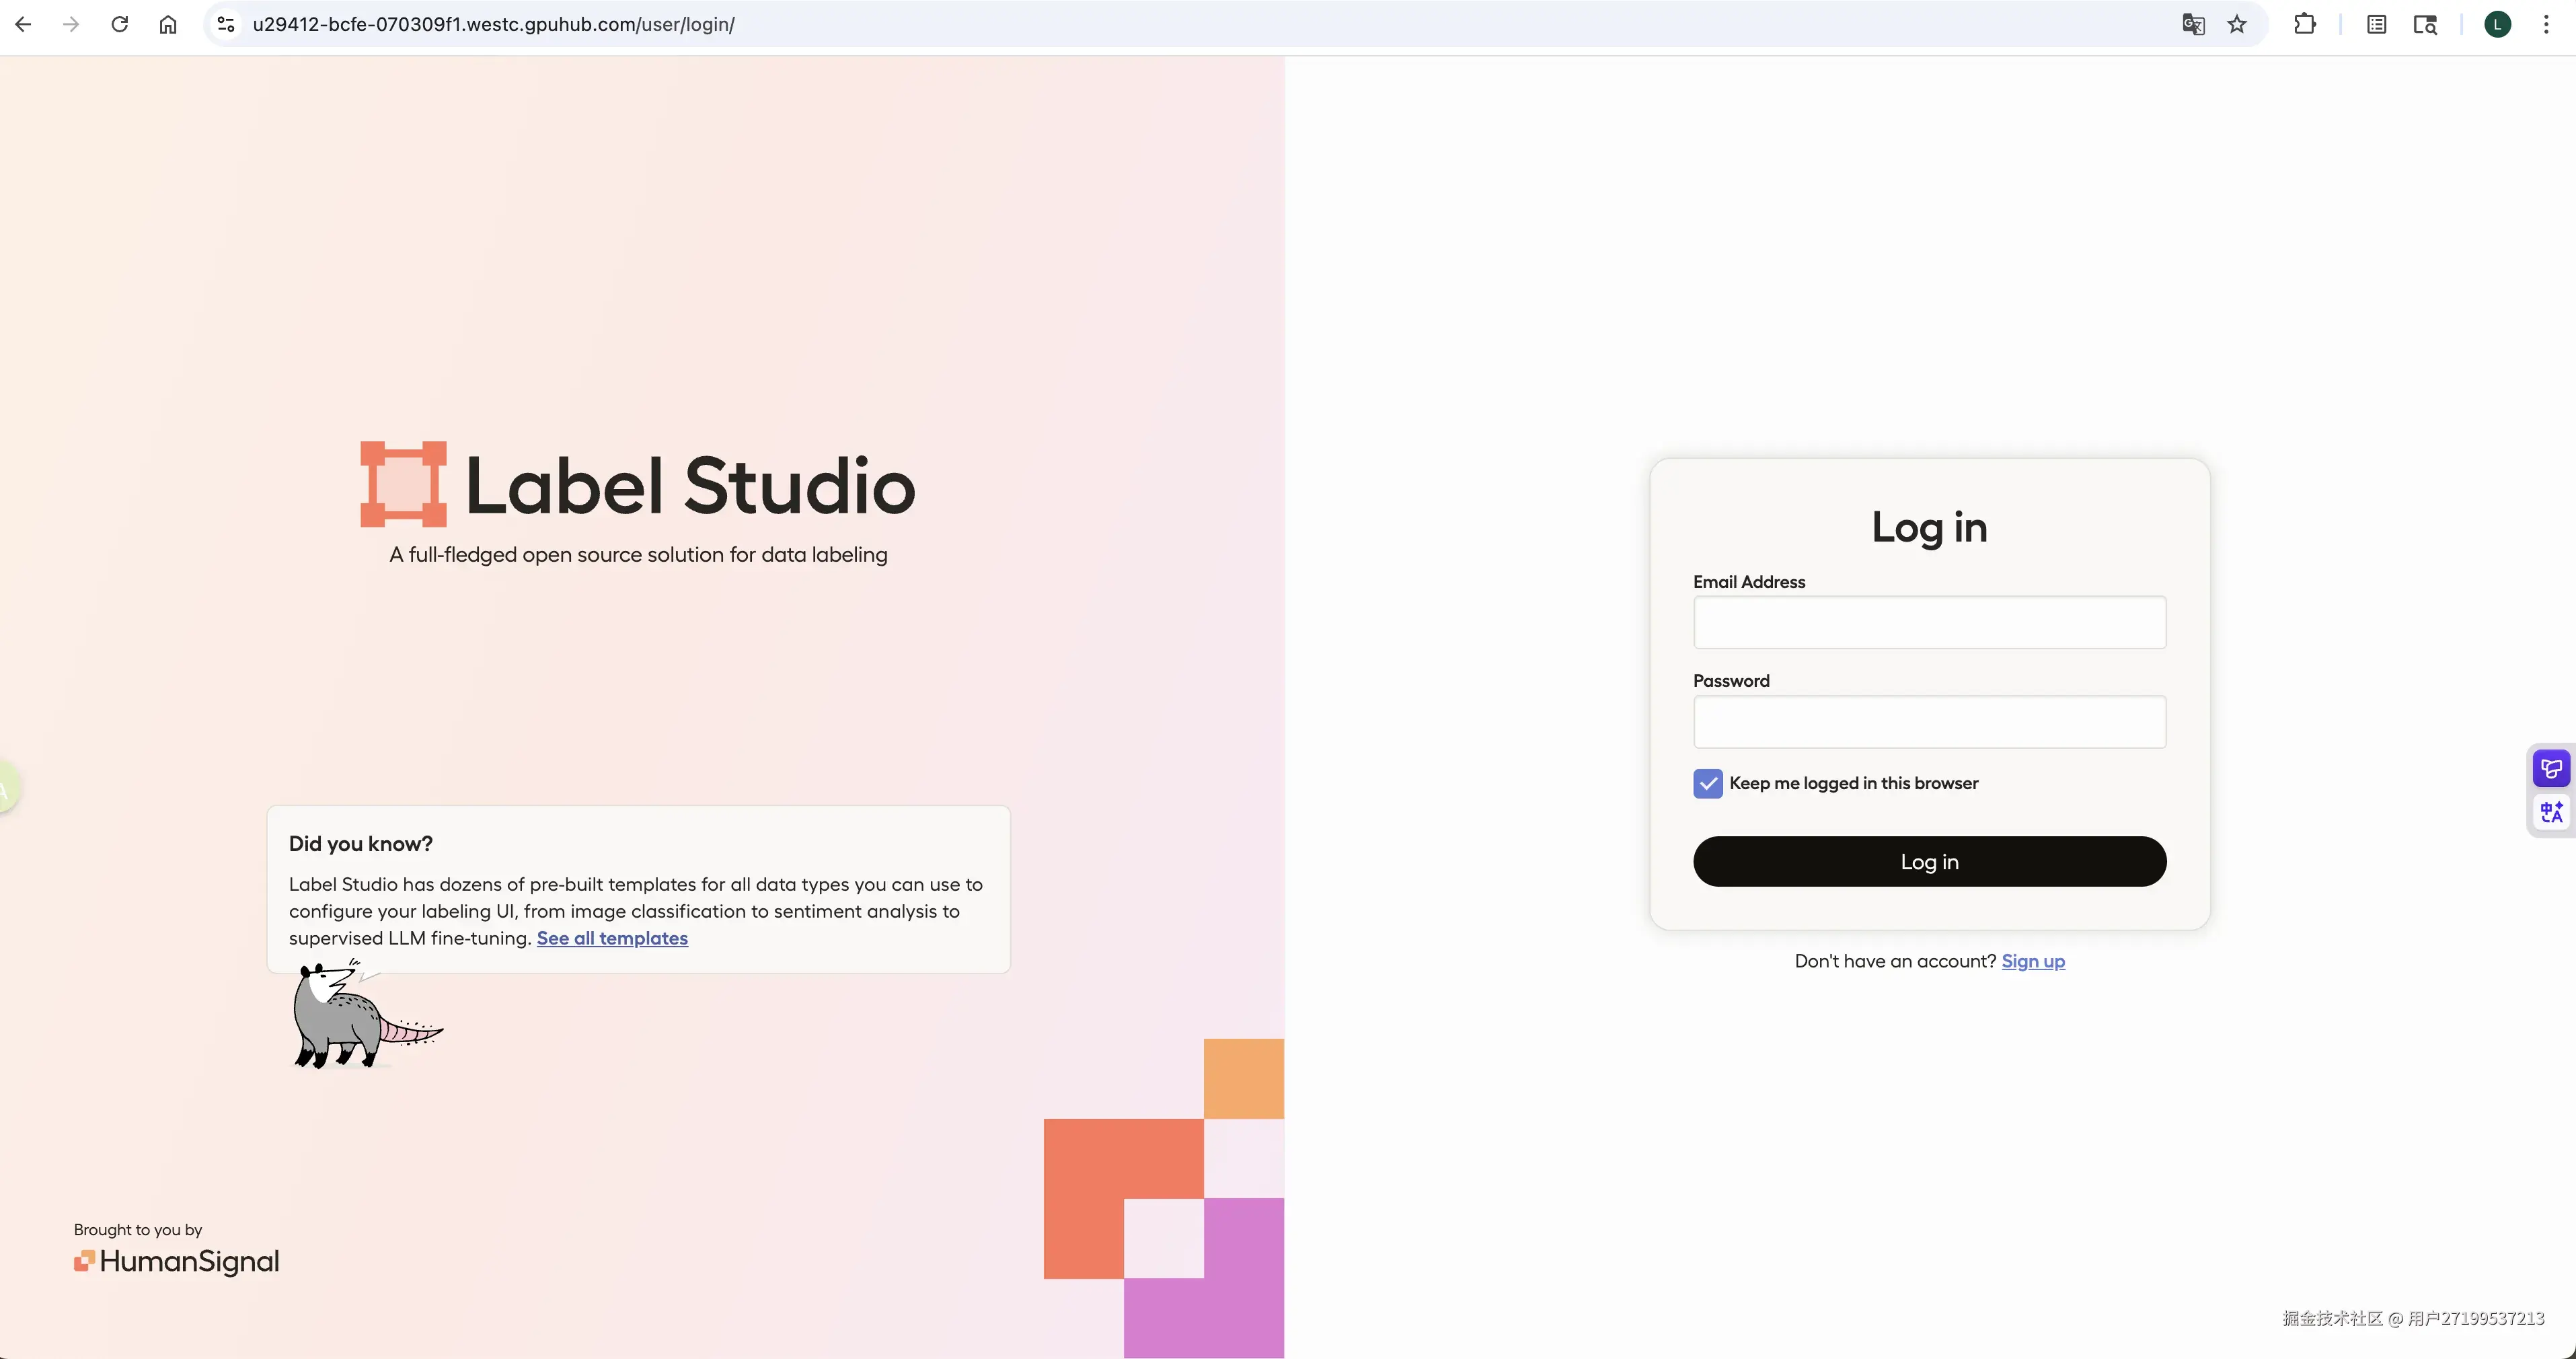Image resolution: width=2576 pixels, height=1359 pixels.
Task: Open See all templates link
Action: tap(612, 938)
